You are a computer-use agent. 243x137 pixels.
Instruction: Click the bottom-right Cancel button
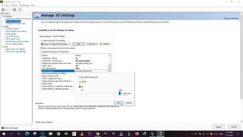click(234, 127)
